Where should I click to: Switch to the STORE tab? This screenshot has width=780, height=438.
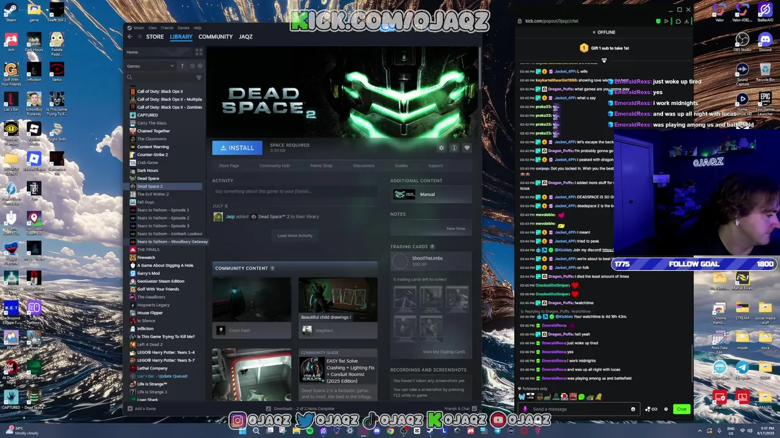(x=155, y=36)
